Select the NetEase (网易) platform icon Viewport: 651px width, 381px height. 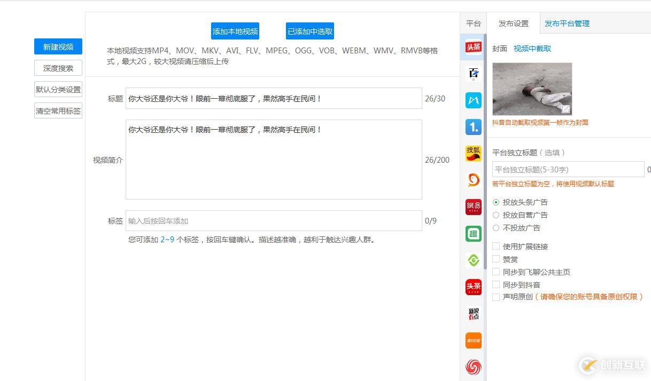click(x=473, y=207)
